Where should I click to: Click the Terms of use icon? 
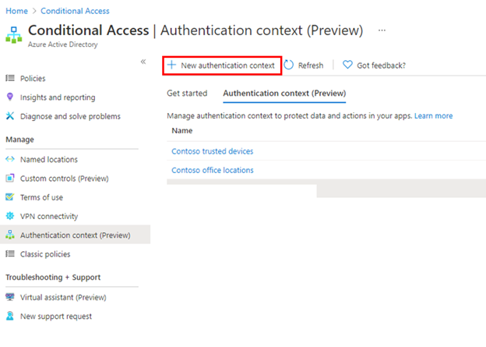(10, 197)
